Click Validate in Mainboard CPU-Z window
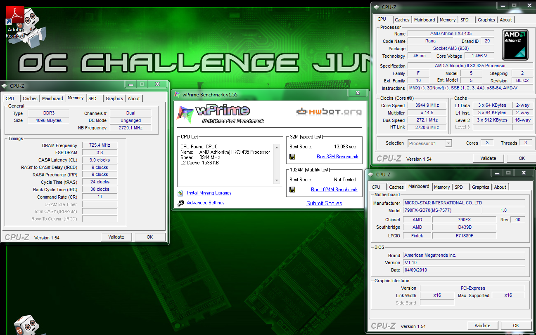The image size is (536, 335). pos(483,326)
